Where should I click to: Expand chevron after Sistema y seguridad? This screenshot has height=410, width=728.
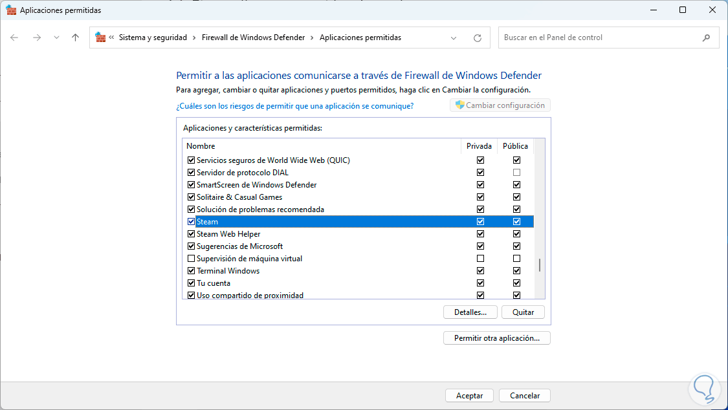[194, 38]
